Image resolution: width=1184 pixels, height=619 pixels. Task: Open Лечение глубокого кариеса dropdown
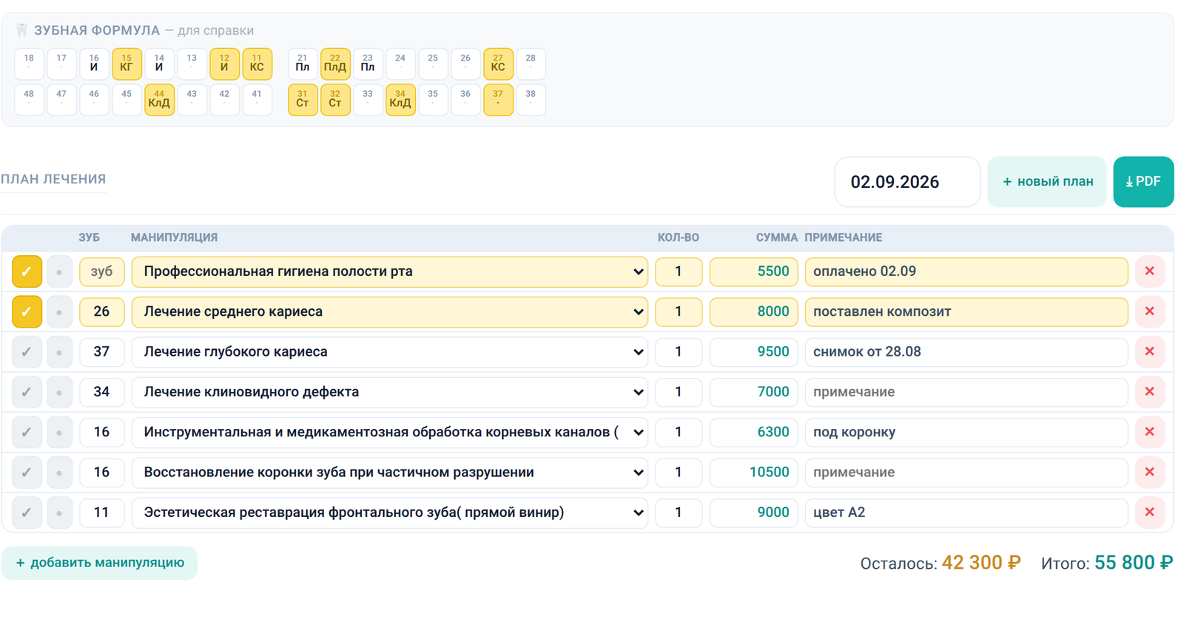point(390,351)
